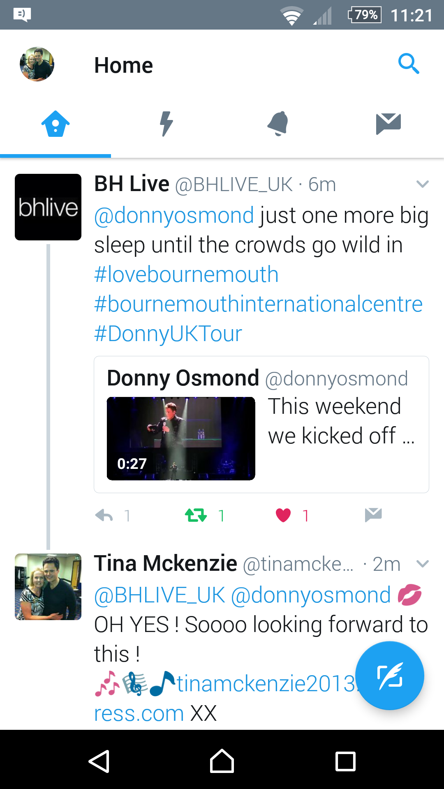Open Android recent apps square button
This screenshot has width=444, height=789.
coord(345,761)
